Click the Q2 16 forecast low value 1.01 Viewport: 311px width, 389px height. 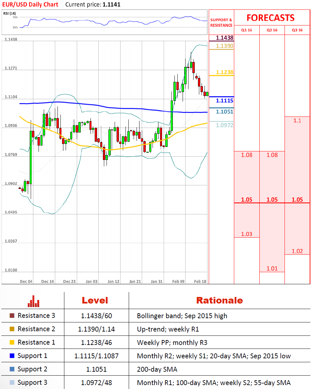(272, 269)
